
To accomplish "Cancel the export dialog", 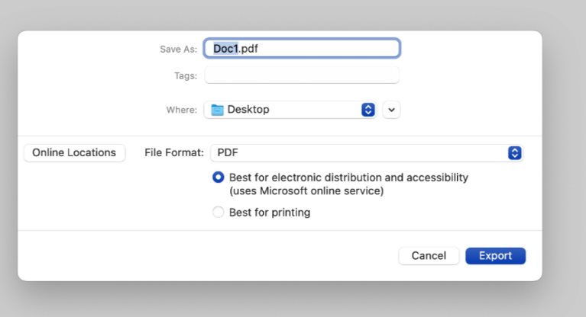I will point(429,256).
